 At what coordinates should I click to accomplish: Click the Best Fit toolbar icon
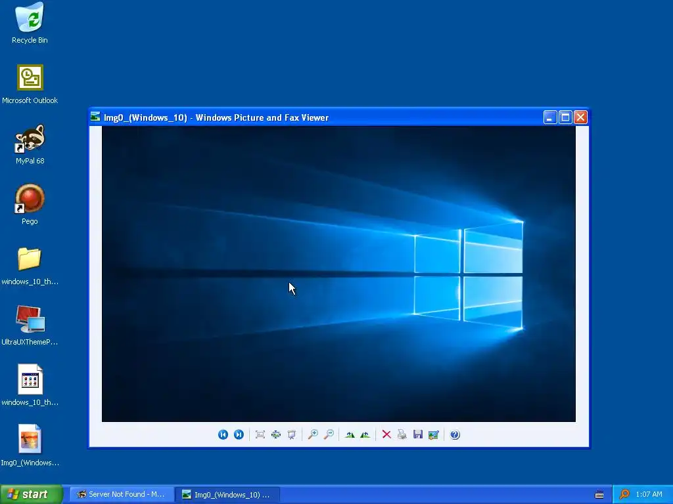pos(260,434)
